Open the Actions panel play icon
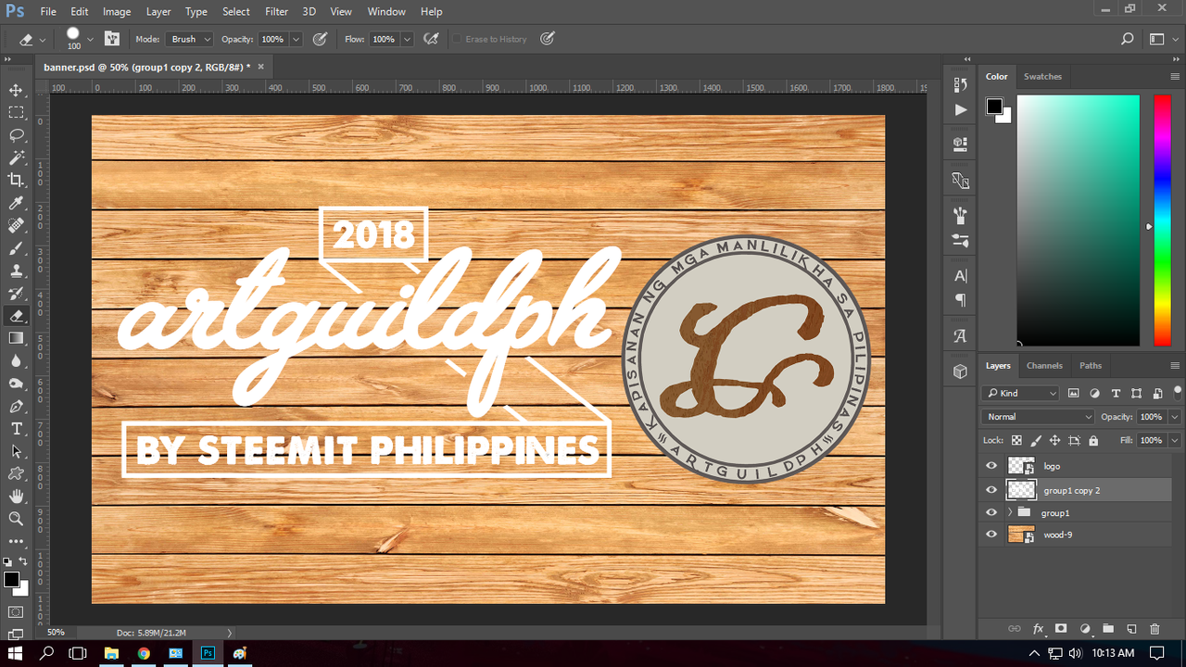 [x=960, y=109]
